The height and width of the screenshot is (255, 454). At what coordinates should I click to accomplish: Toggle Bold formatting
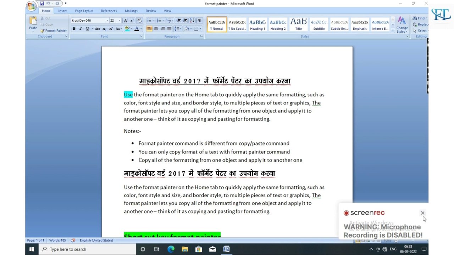point(74,29)
